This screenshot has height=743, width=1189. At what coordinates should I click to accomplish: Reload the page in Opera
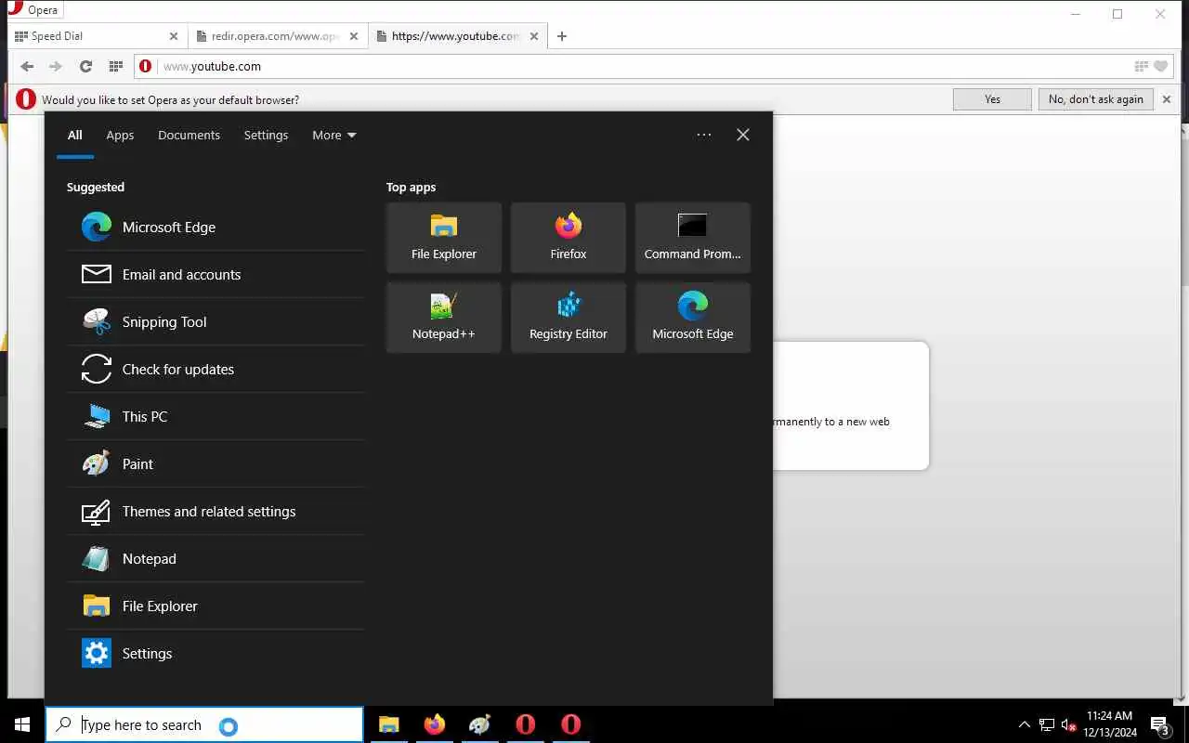click(85, 66)
